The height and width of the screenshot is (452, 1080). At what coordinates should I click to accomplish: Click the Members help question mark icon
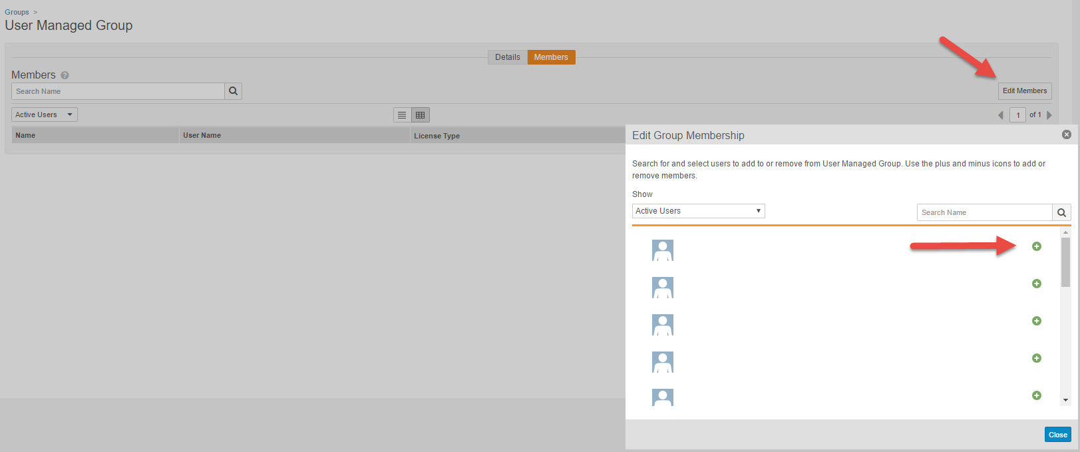65,75
